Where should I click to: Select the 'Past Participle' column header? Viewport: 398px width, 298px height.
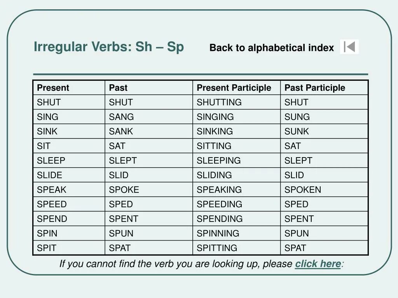click(314, 88)
